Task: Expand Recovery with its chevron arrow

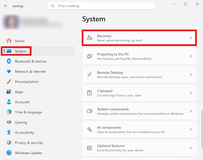Action: pyautogui.click(x=191, y=38)
